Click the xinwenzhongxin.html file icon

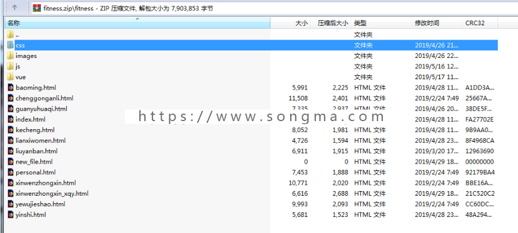pos(10,182)
